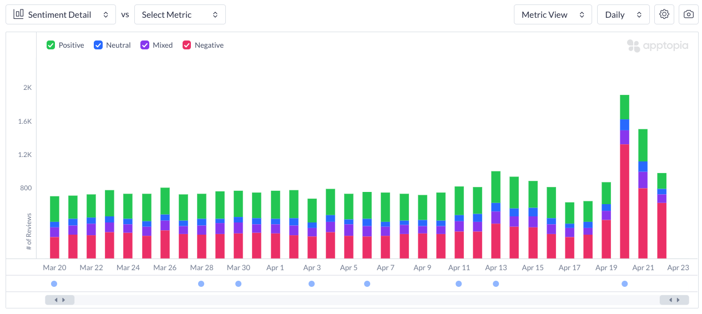Click the bar chart icon in Sentiment Detail
Screen dimensions: 702x314
pyautogui.click(x=18, y=14)
